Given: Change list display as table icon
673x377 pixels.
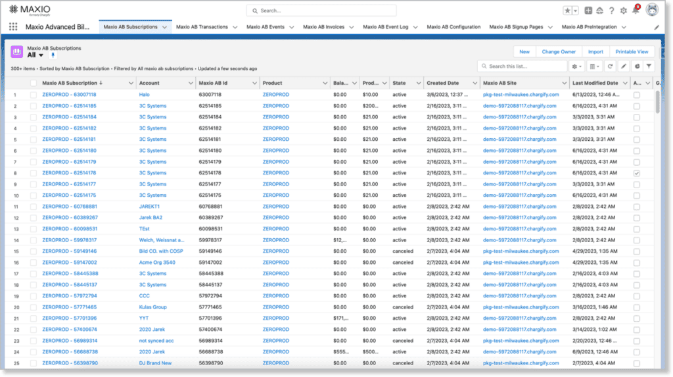Looking at the screenshot, I should (594, 66).
